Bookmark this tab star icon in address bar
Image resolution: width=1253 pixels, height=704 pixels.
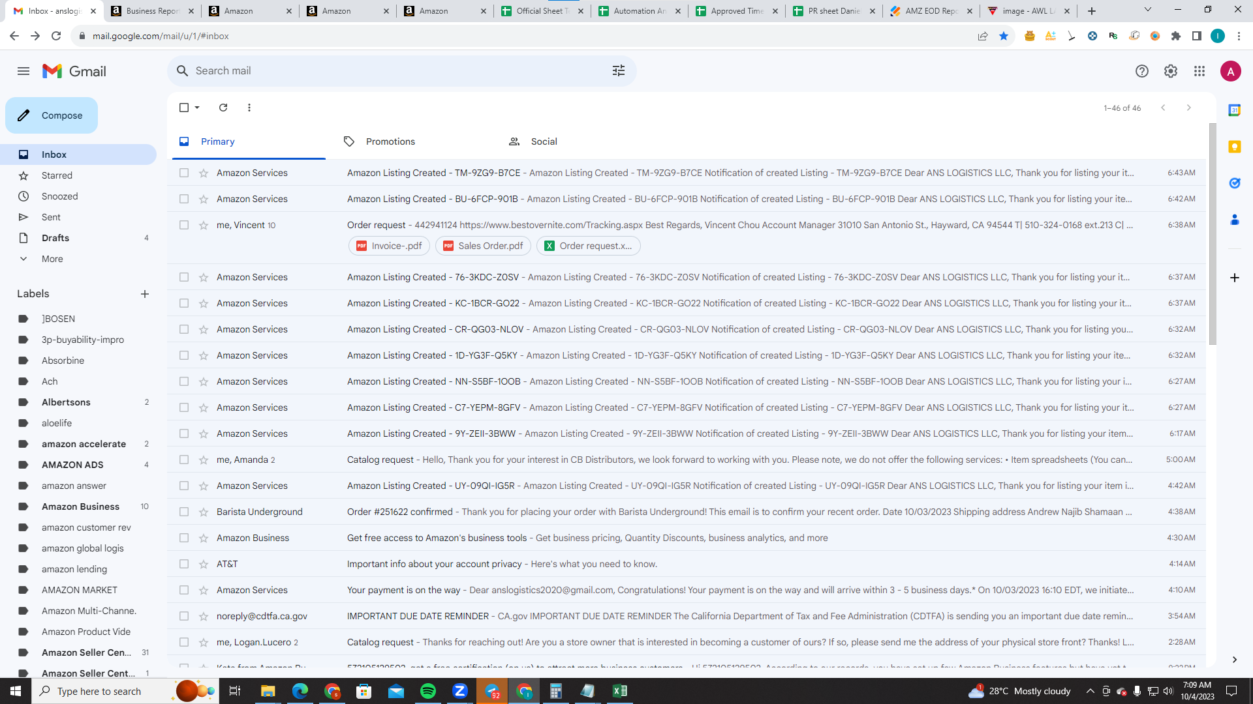[x=1004, y=36]
